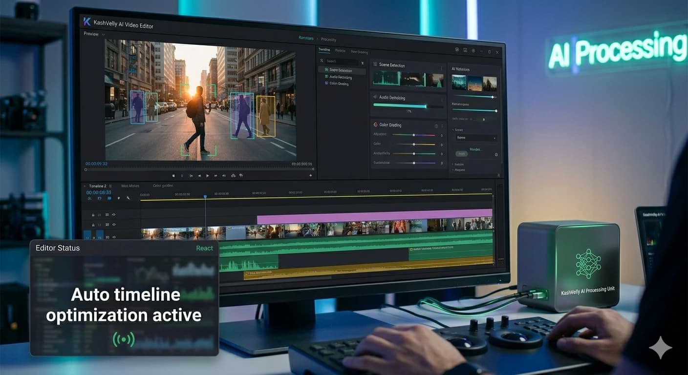Toggle the lock on the top video track
Viewport: 688px width, 375px height.
click(x=93, y=215)
